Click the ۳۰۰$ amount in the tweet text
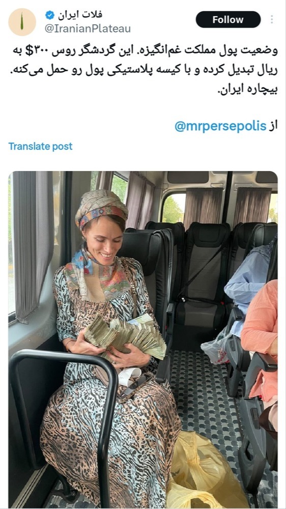Screen dimensions: 286x509 pos(40,51)
